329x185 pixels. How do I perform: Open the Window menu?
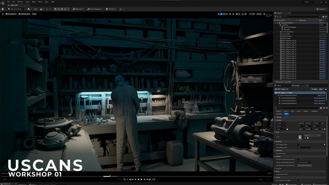(20, 2)
